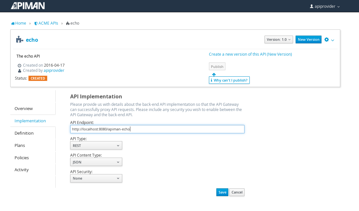This screenshot has width=359, height=211.
Task: Click the API Endpoint input field
Action: coord(157,129)
